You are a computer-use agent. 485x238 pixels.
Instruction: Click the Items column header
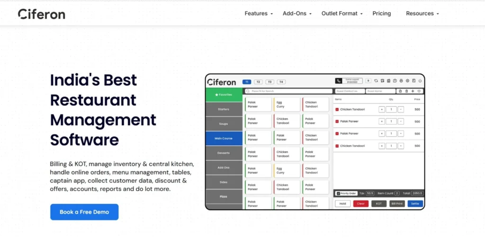point(338,99)
